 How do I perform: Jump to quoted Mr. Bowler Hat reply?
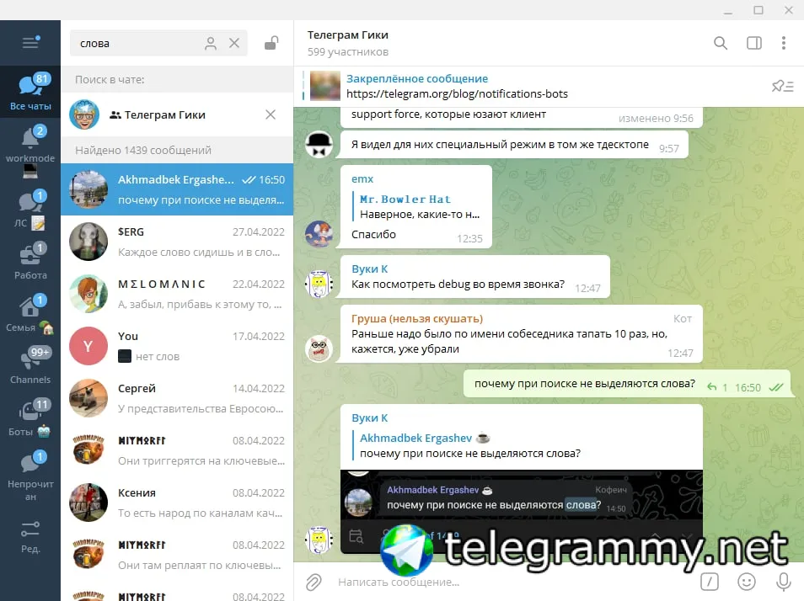point(416,206)
